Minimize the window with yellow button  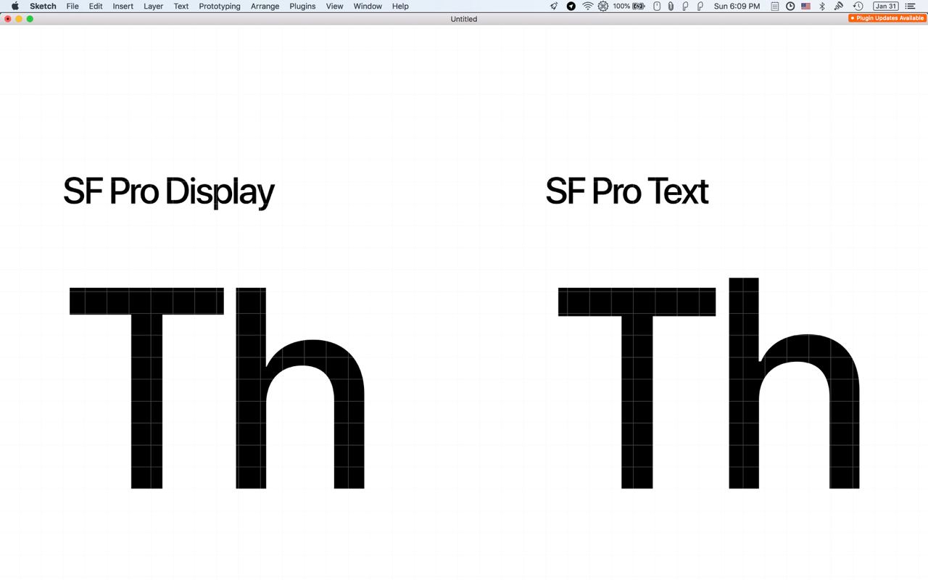click(19, 19)
